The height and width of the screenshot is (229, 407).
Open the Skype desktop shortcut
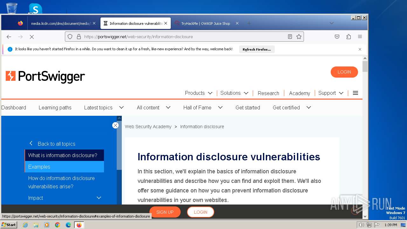[x=35, y=9]
